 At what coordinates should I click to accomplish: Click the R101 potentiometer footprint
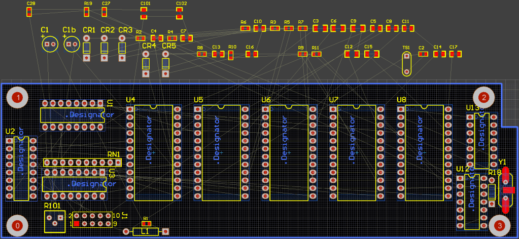click(55, 221)
